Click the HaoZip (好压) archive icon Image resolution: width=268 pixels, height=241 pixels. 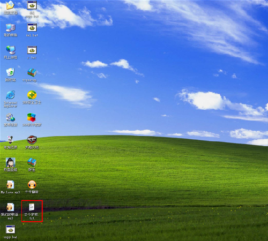pos(32,162)
